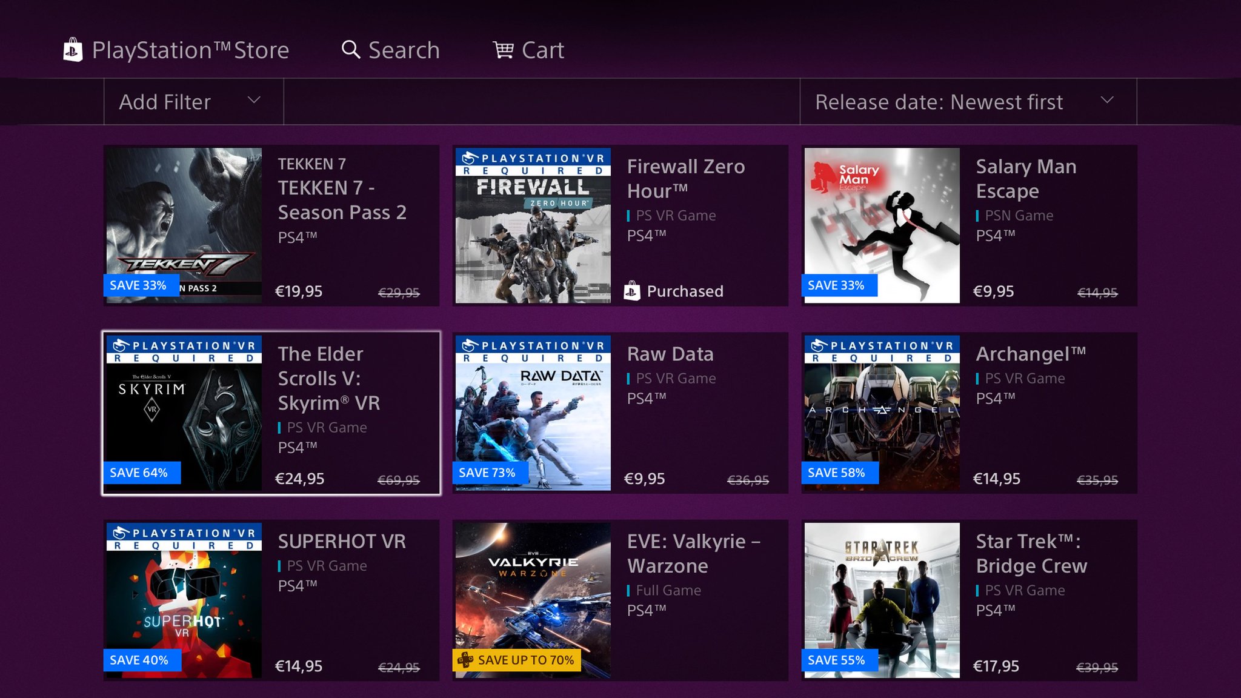Select TEKKEN 7 - Season Pass 2 title
The width and height of the screenshot is (1241, 698).
[342, 201]
